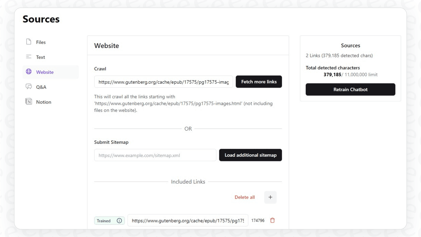
Task: Click the Trained status badge
Action: pos(104,221)
